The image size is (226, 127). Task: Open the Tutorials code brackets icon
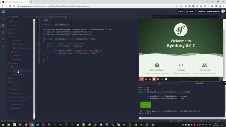(x=181, y=65)
